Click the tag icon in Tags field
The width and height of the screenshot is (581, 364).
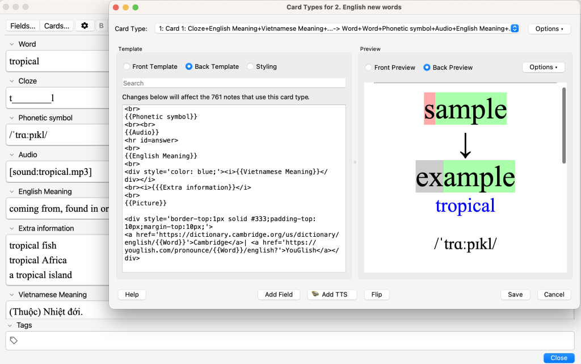(x=14, y=340)
